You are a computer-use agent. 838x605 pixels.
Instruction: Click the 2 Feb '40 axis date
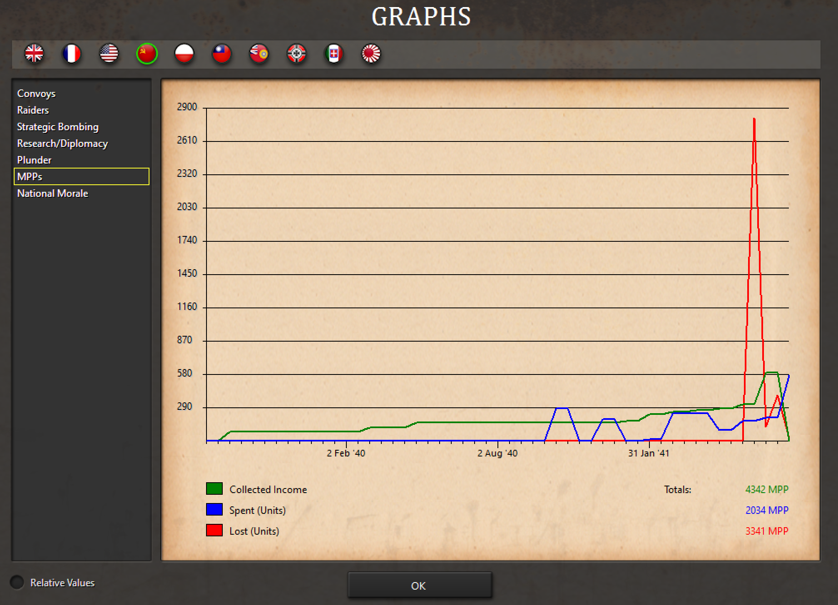(346, 453)
